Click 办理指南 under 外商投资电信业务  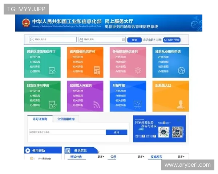click(x=121, y=71)
